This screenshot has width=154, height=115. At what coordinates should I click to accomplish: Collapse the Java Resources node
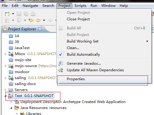(11, 108)
